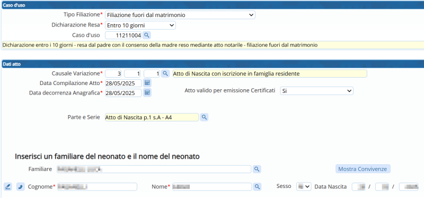
Task: Focus the Data Compilazione Atto date field
Action: pyautogui.click(x=123, y=83)
